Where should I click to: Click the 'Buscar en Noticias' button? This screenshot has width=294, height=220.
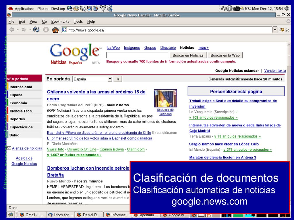pyautogui.click(x=188, y=55)
